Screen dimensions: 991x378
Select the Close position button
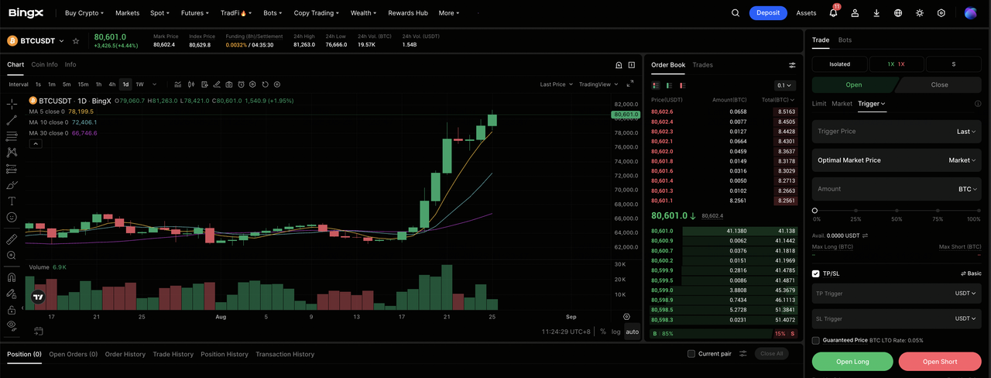click(x=938, y=85)
